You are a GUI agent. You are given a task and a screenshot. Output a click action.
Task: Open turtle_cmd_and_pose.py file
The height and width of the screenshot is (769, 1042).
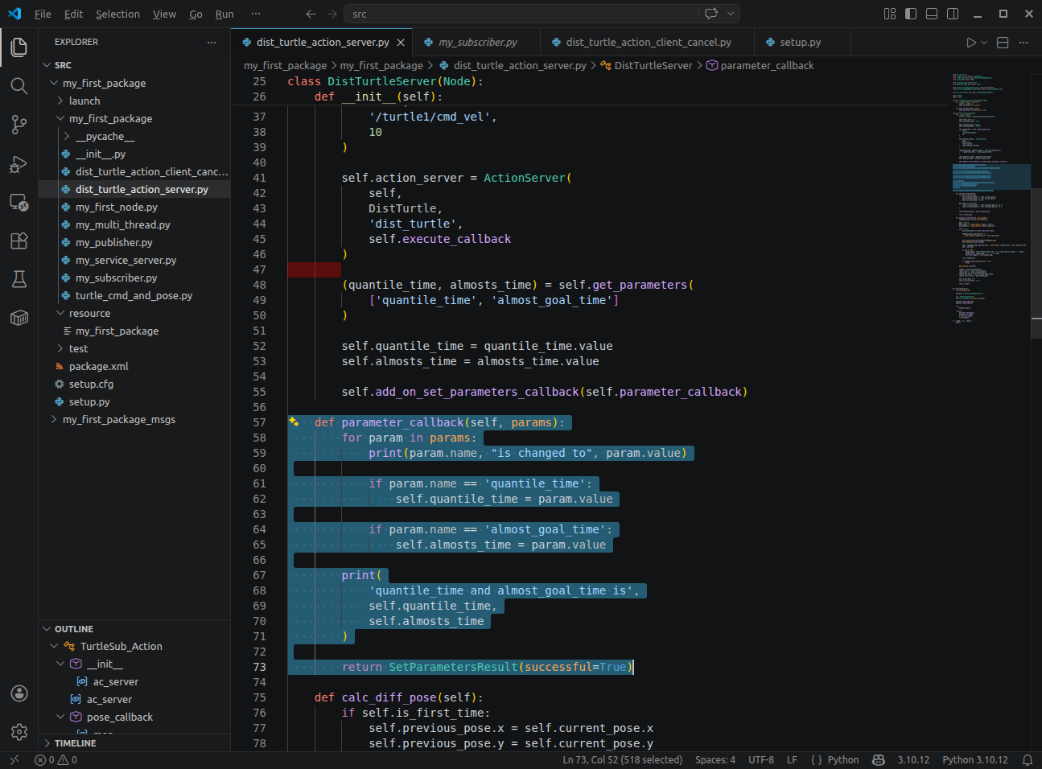click(x=134, y=295)
